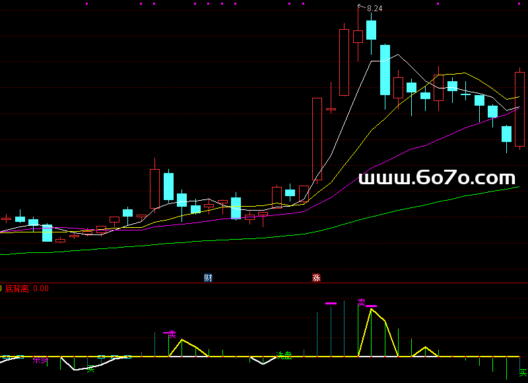Viewport: 528px width, 383px height.
Task: Click the leftmost magenta dot on top row
Action: click(86, 3)
